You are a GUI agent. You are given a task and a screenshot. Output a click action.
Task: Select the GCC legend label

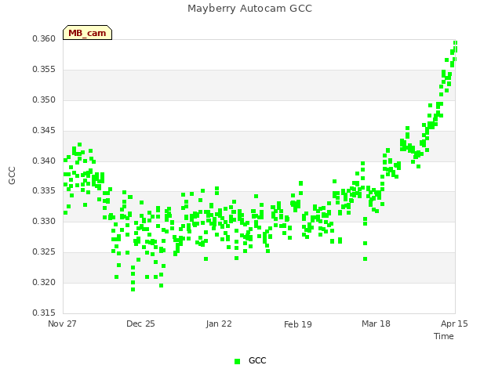coord(257,360)
